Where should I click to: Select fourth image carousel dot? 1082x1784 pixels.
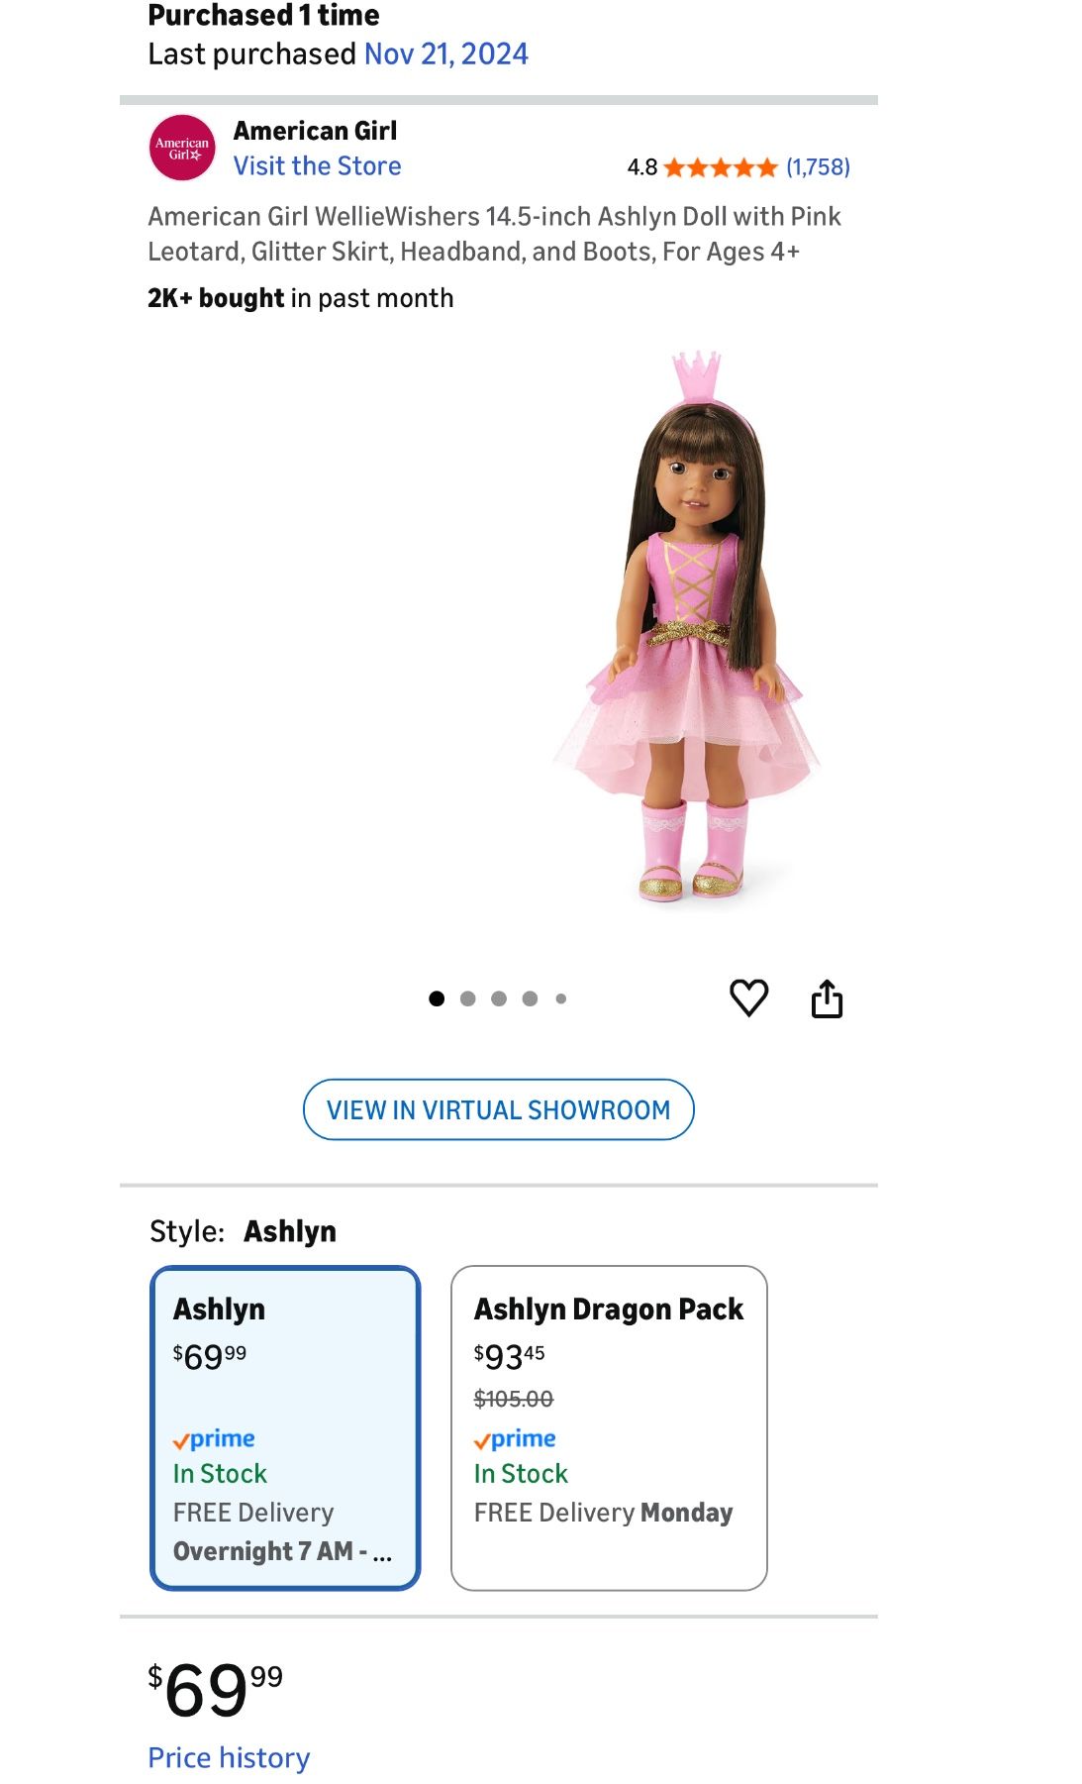530,998
